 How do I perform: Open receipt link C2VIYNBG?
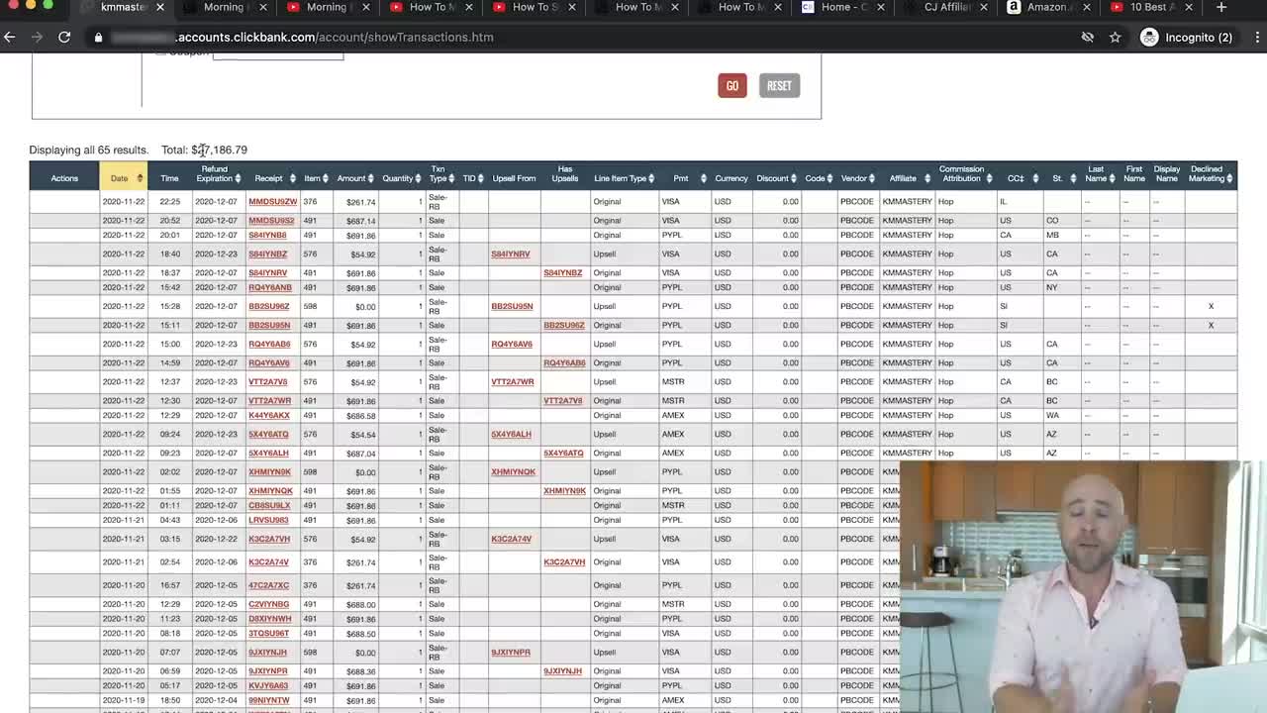268,604
